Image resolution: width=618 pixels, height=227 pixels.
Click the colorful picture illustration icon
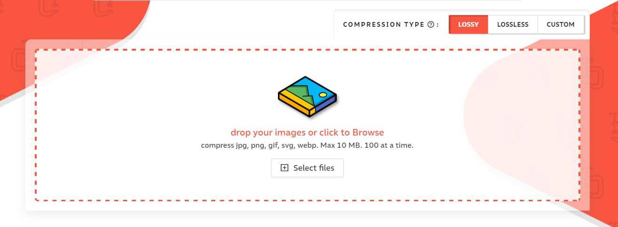[307, 96]
